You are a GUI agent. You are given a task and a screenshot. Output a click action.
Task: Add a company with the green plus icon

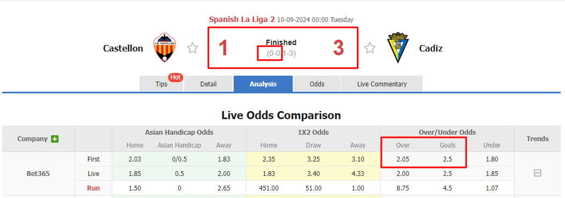pyautogui.click(x=55, y=138)
